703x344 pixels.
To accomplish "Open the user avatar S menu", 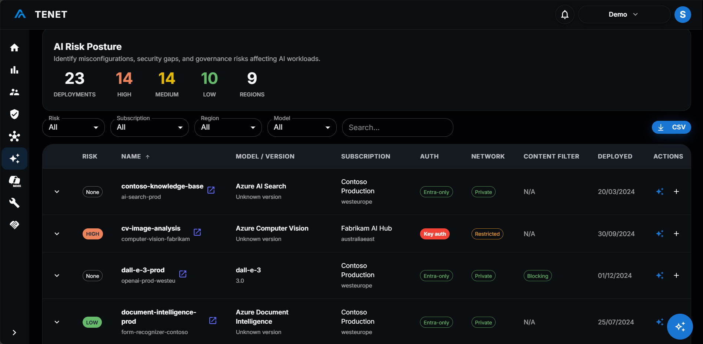I will [683, 14].
